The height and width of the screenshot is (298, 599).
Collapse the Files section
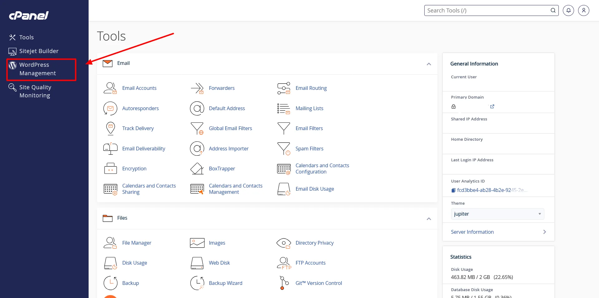[x=429, y=219]
